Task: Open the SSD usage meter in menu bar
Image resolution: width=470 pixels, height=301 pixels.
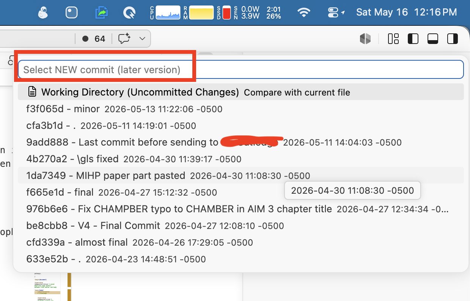Action: click(x=224, y=13)
